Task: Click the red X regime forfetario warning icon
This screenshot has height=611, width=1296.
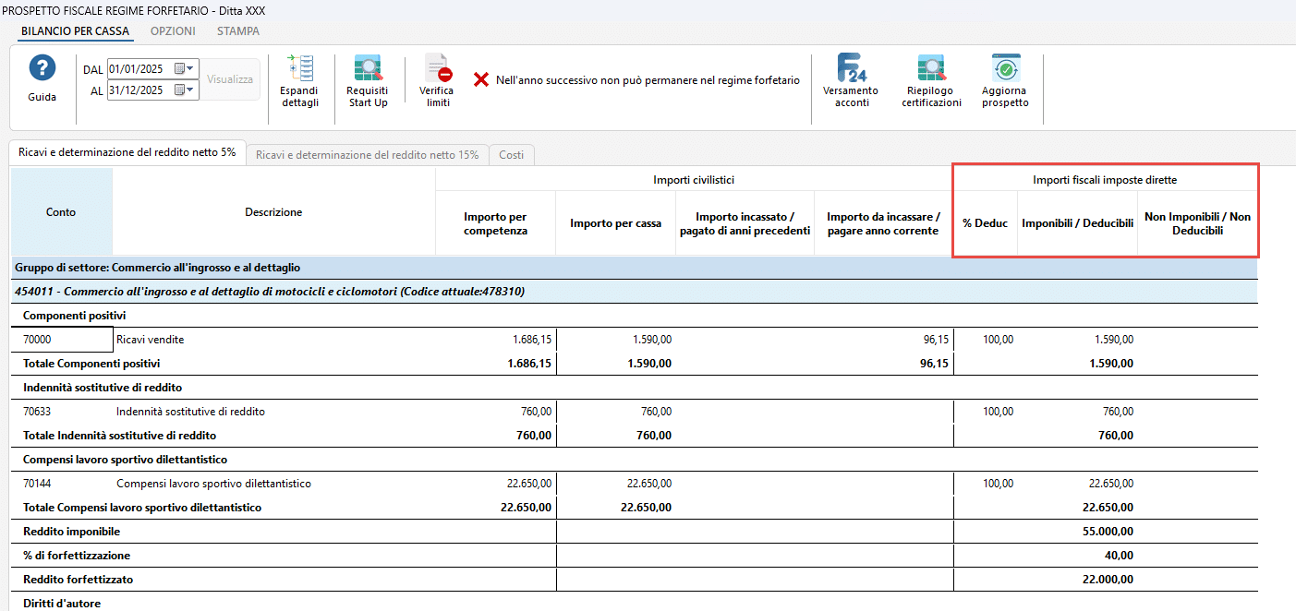Action: 481,80
